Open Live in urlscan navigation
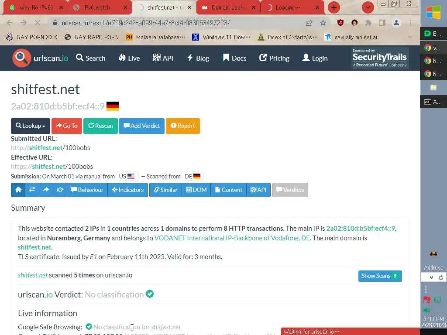The height and width of the screenshot is (335, 447). (x=129, y=58)
